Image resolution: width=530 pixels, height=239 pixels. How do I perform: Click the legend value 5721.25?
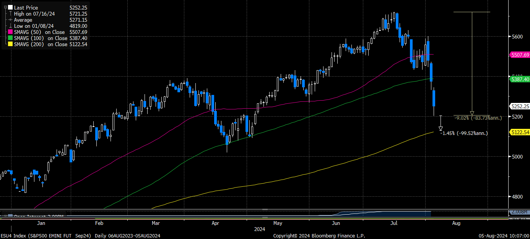click(x=79, y=14)
